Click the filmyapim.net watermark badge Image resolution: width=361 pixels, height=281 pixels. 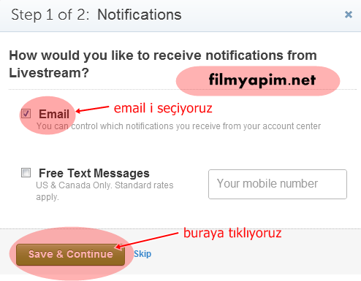pyautogui.click(x=258, y=80)
